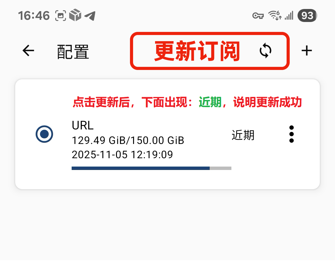The width and height of the screenshot is (335, 261).
Task: Click the 129.49 GiB/150.00 GiB usage text
Action: tap(128, 141)
